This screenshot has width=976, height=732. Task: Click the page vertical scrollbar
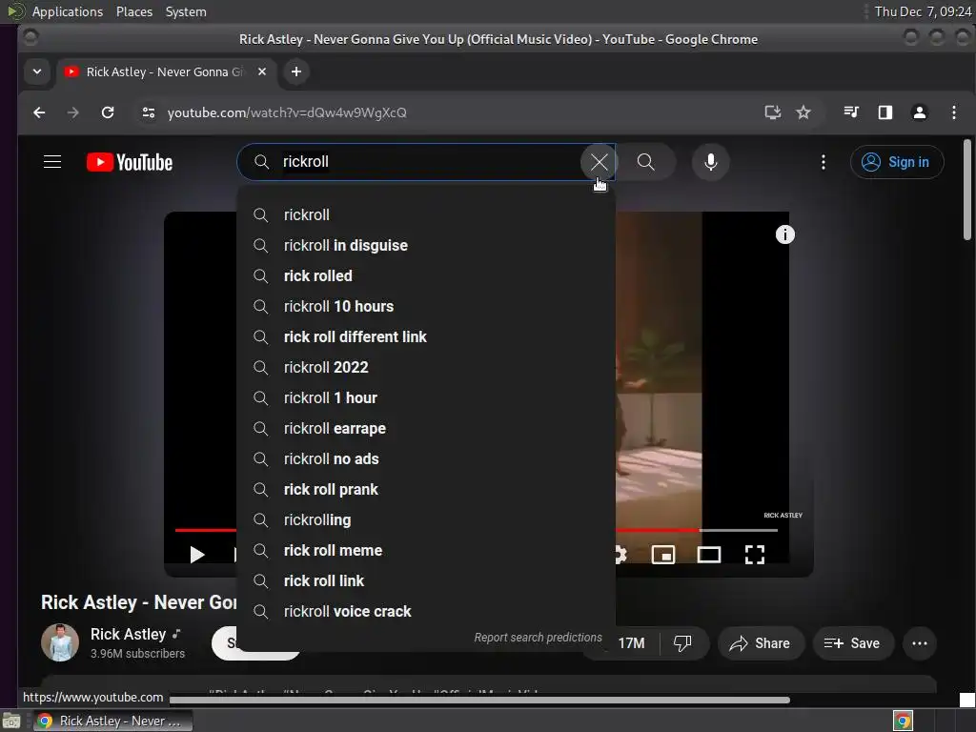click(x=966, y=190)
